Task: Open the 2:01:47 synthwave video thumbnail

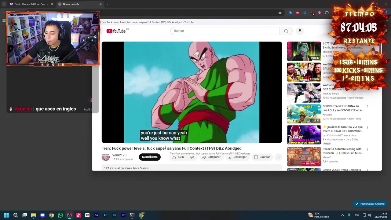Action: click(304, 51)
